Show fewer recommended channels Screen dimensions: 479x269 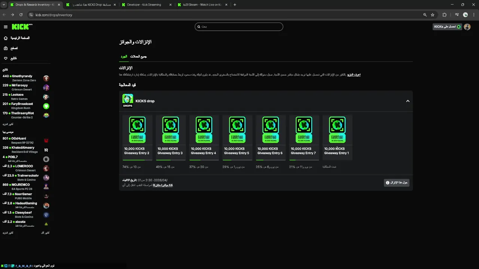pyautogui.click(x=45, y=233)
